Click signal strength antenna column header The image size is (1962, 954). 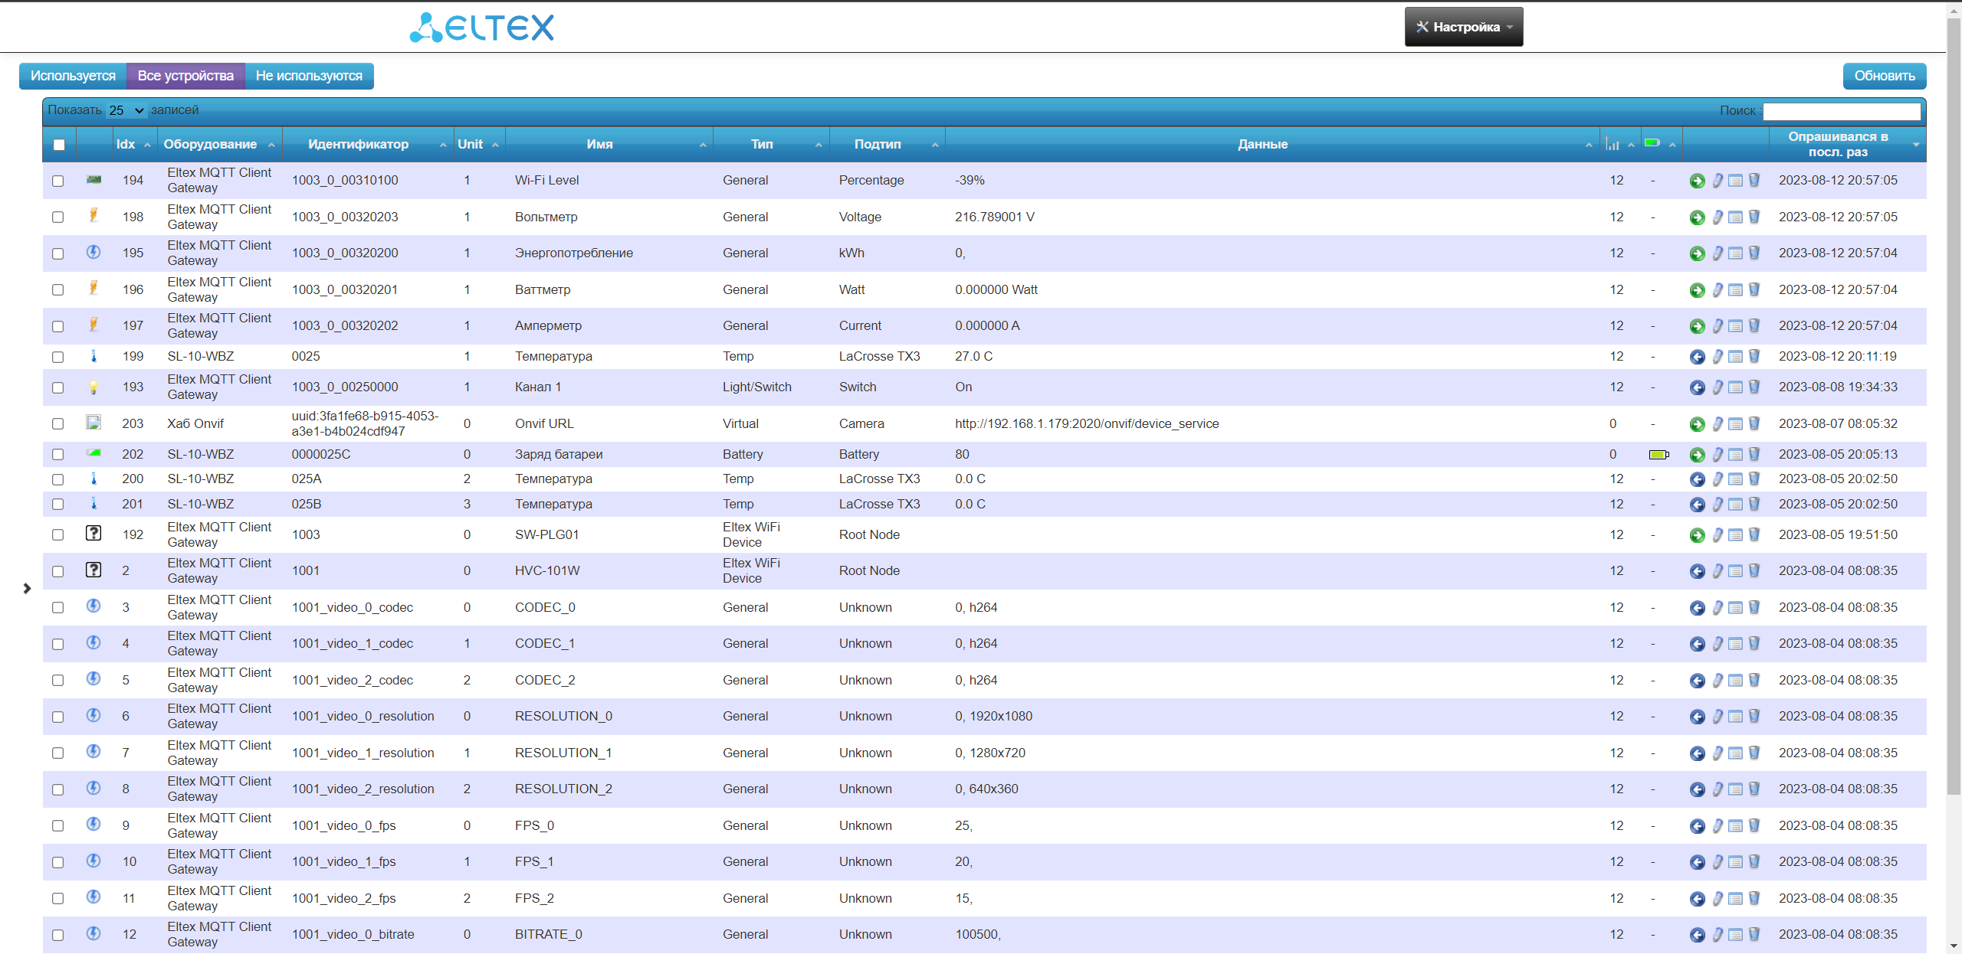[1613, 144]
